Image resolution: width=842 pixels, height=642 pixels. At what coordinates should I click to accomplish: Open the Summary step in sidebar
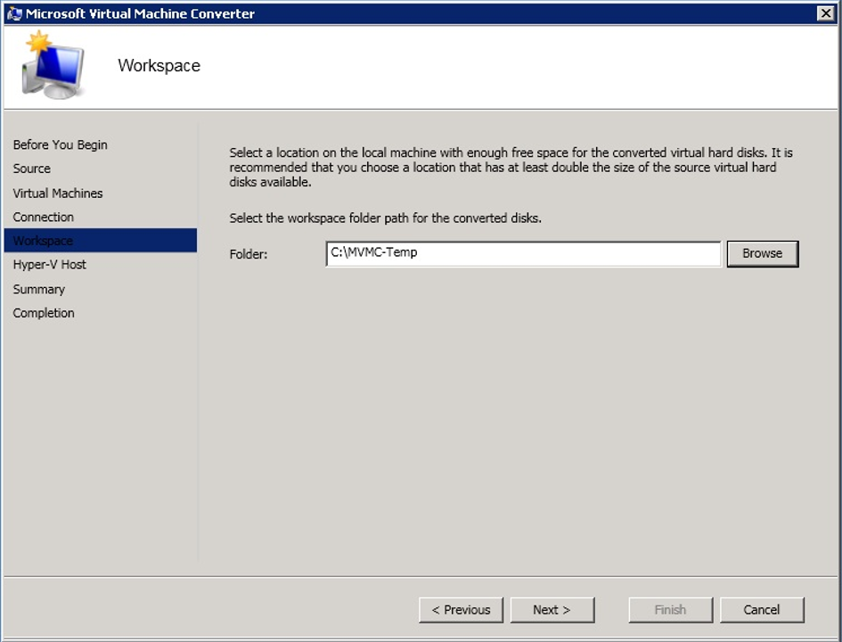[x=39, y=289]
